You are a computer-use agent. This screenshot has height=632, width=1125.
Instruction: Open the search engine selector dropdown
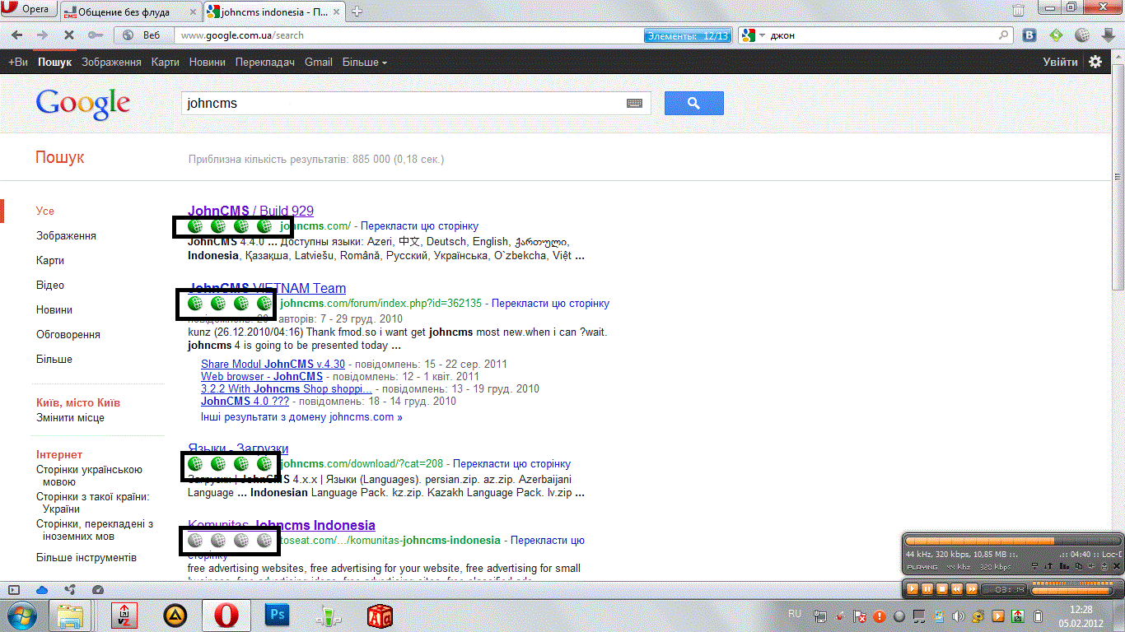(754, 35)
